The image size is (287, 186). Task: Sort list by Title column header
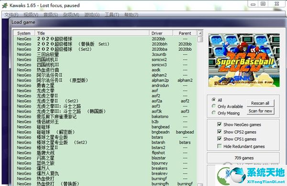(92, 33)
